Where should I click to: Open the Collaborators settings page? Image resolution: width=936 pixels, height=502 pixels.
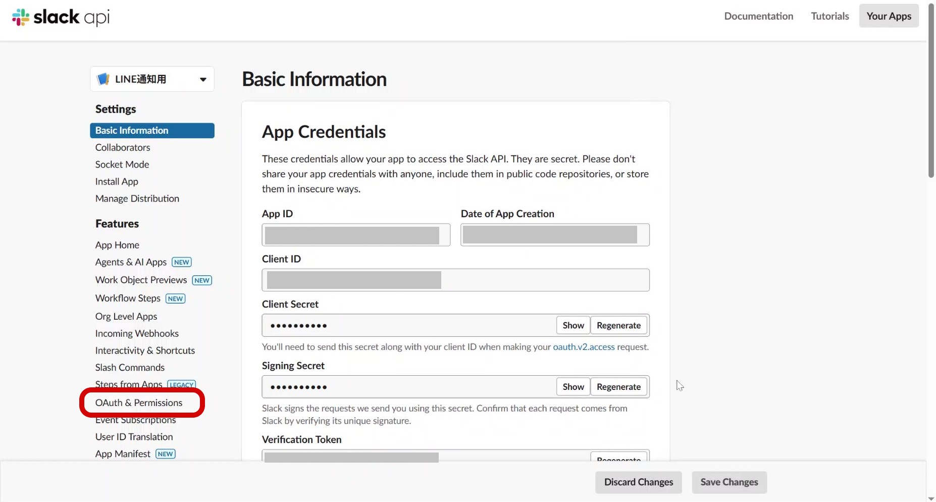coord(123,147)
